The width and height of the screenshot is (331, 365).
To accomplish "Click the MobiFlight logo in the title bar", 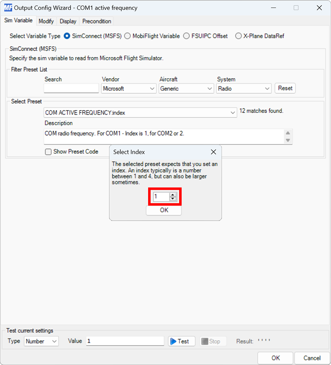I will (x=7, y=7).
